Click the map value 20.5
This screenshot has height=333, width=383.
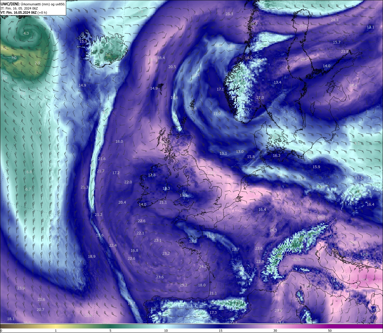172,67
